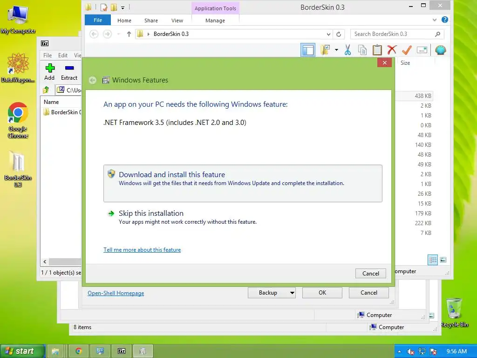Open Google Chrome desktop shortcut

18,120
